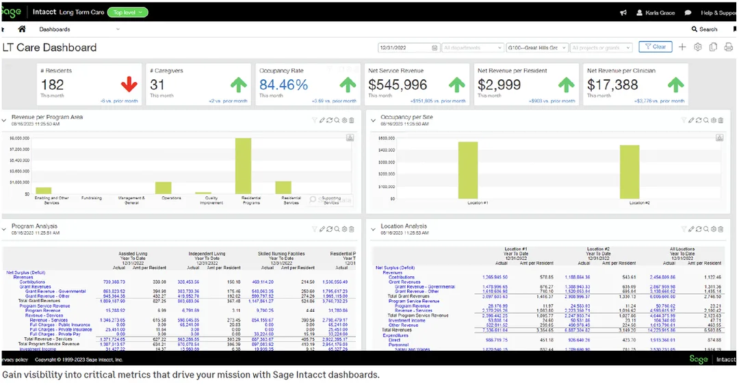This screenshot has width=739, height=385.
Task: Refresh the Location Analysis panel
Action: click(699, 229)
